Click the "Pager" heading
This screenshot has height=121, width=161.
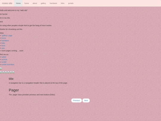14,90
